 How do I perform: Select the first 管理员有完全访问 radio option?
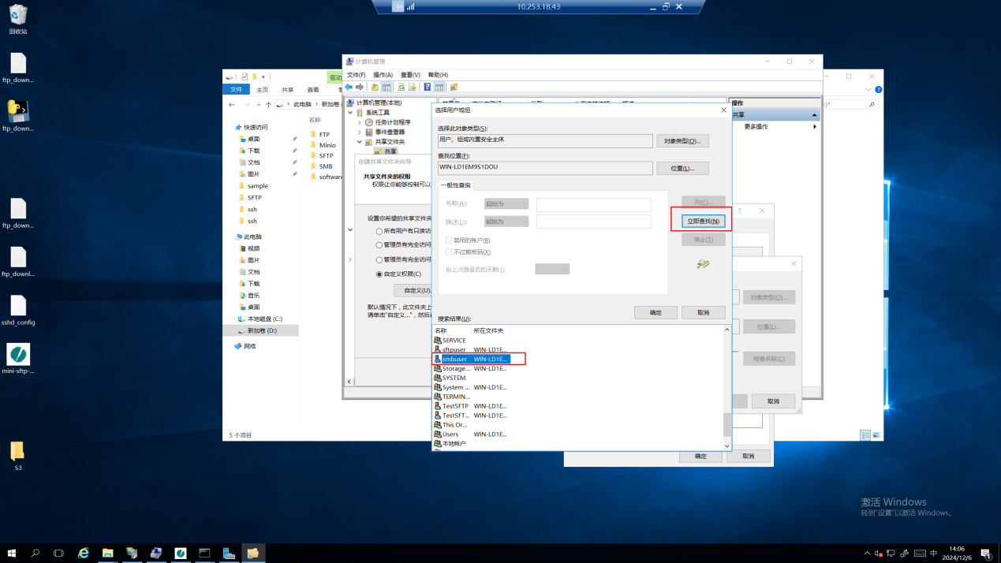(379, 245)
